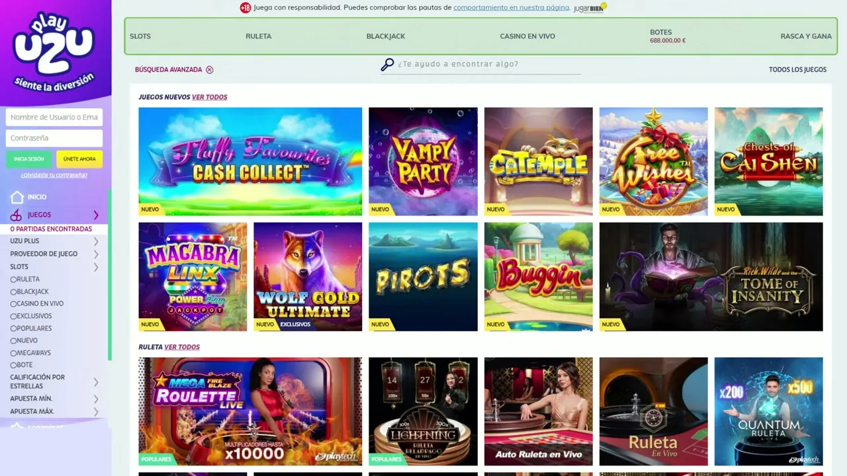847x476 pixels.
Task: Expand the Apuesta Máx. filter
Action: 96,411
